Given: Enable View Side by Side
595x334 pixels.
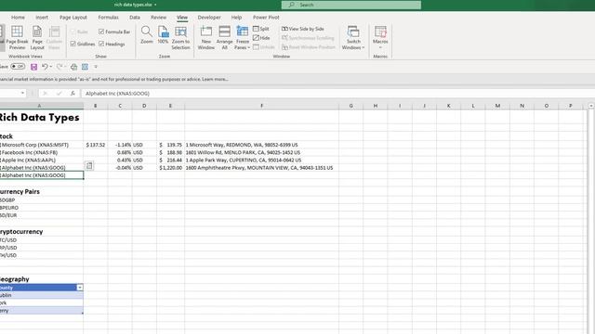Looking at the screenshot, I should pyautogui.click(x=303, y=29).
